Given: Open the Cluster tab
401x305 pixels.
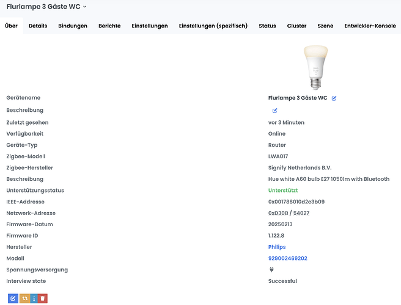Looking at the screenshot, I should coord(296,26).
